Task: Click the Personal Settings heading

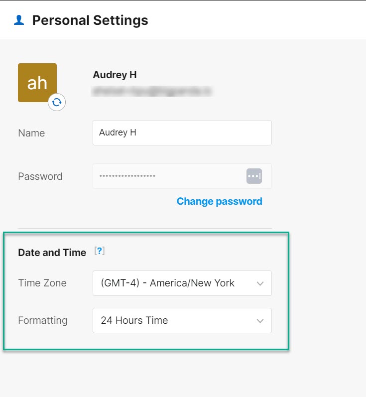Action: (90, 20)
